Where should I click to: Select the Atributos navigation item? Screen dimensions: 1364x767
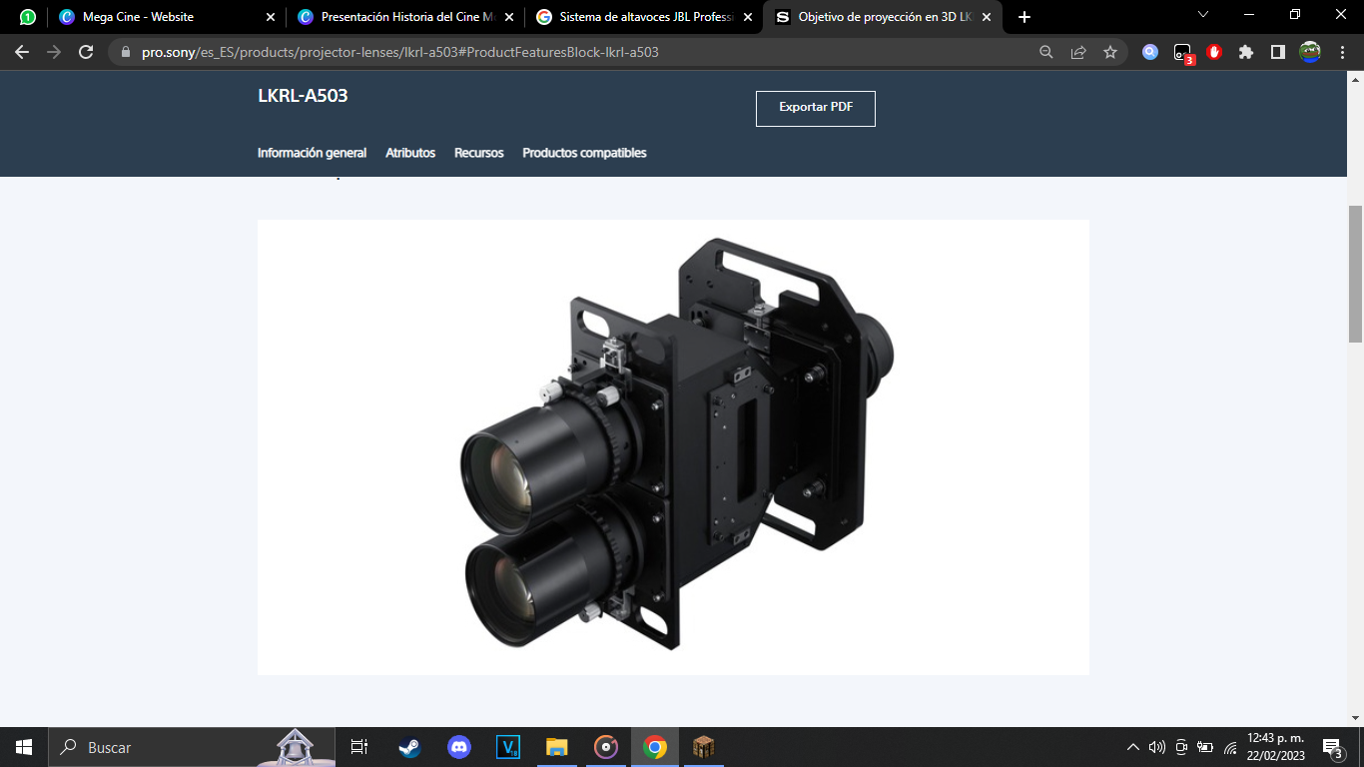click(410, 153)
